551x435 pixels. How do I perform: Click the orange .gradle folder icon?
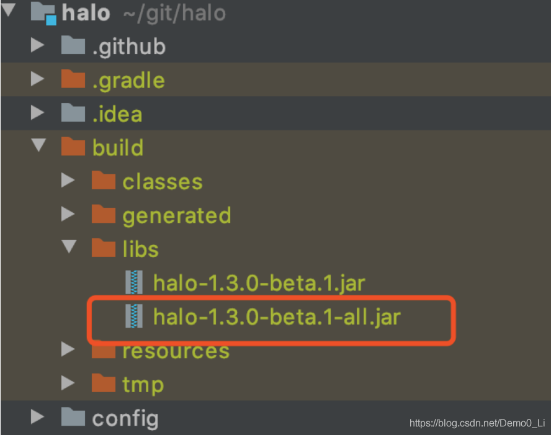coord(73,79)
